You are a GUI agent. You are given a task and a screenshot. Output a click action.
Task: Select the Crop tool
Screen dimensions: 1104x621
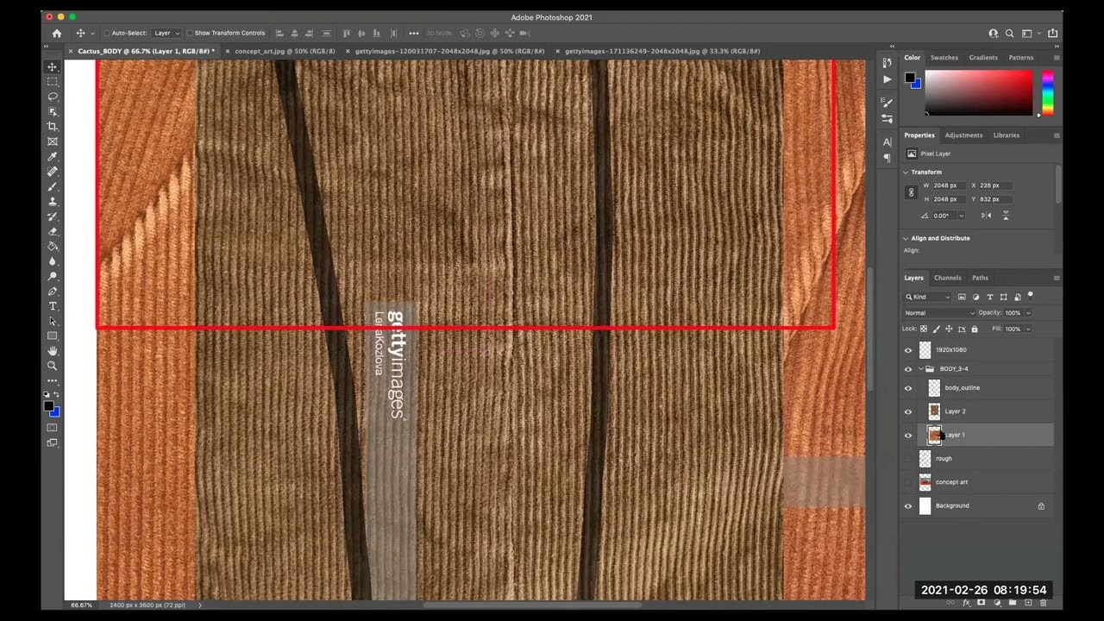[x=53, y=126]
